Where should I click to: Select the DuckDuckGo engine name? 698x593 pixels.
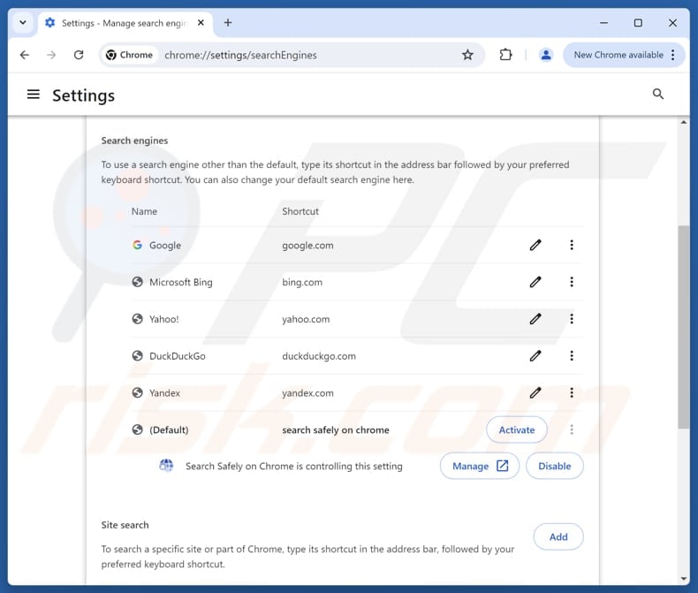click(x=178, y=356)
